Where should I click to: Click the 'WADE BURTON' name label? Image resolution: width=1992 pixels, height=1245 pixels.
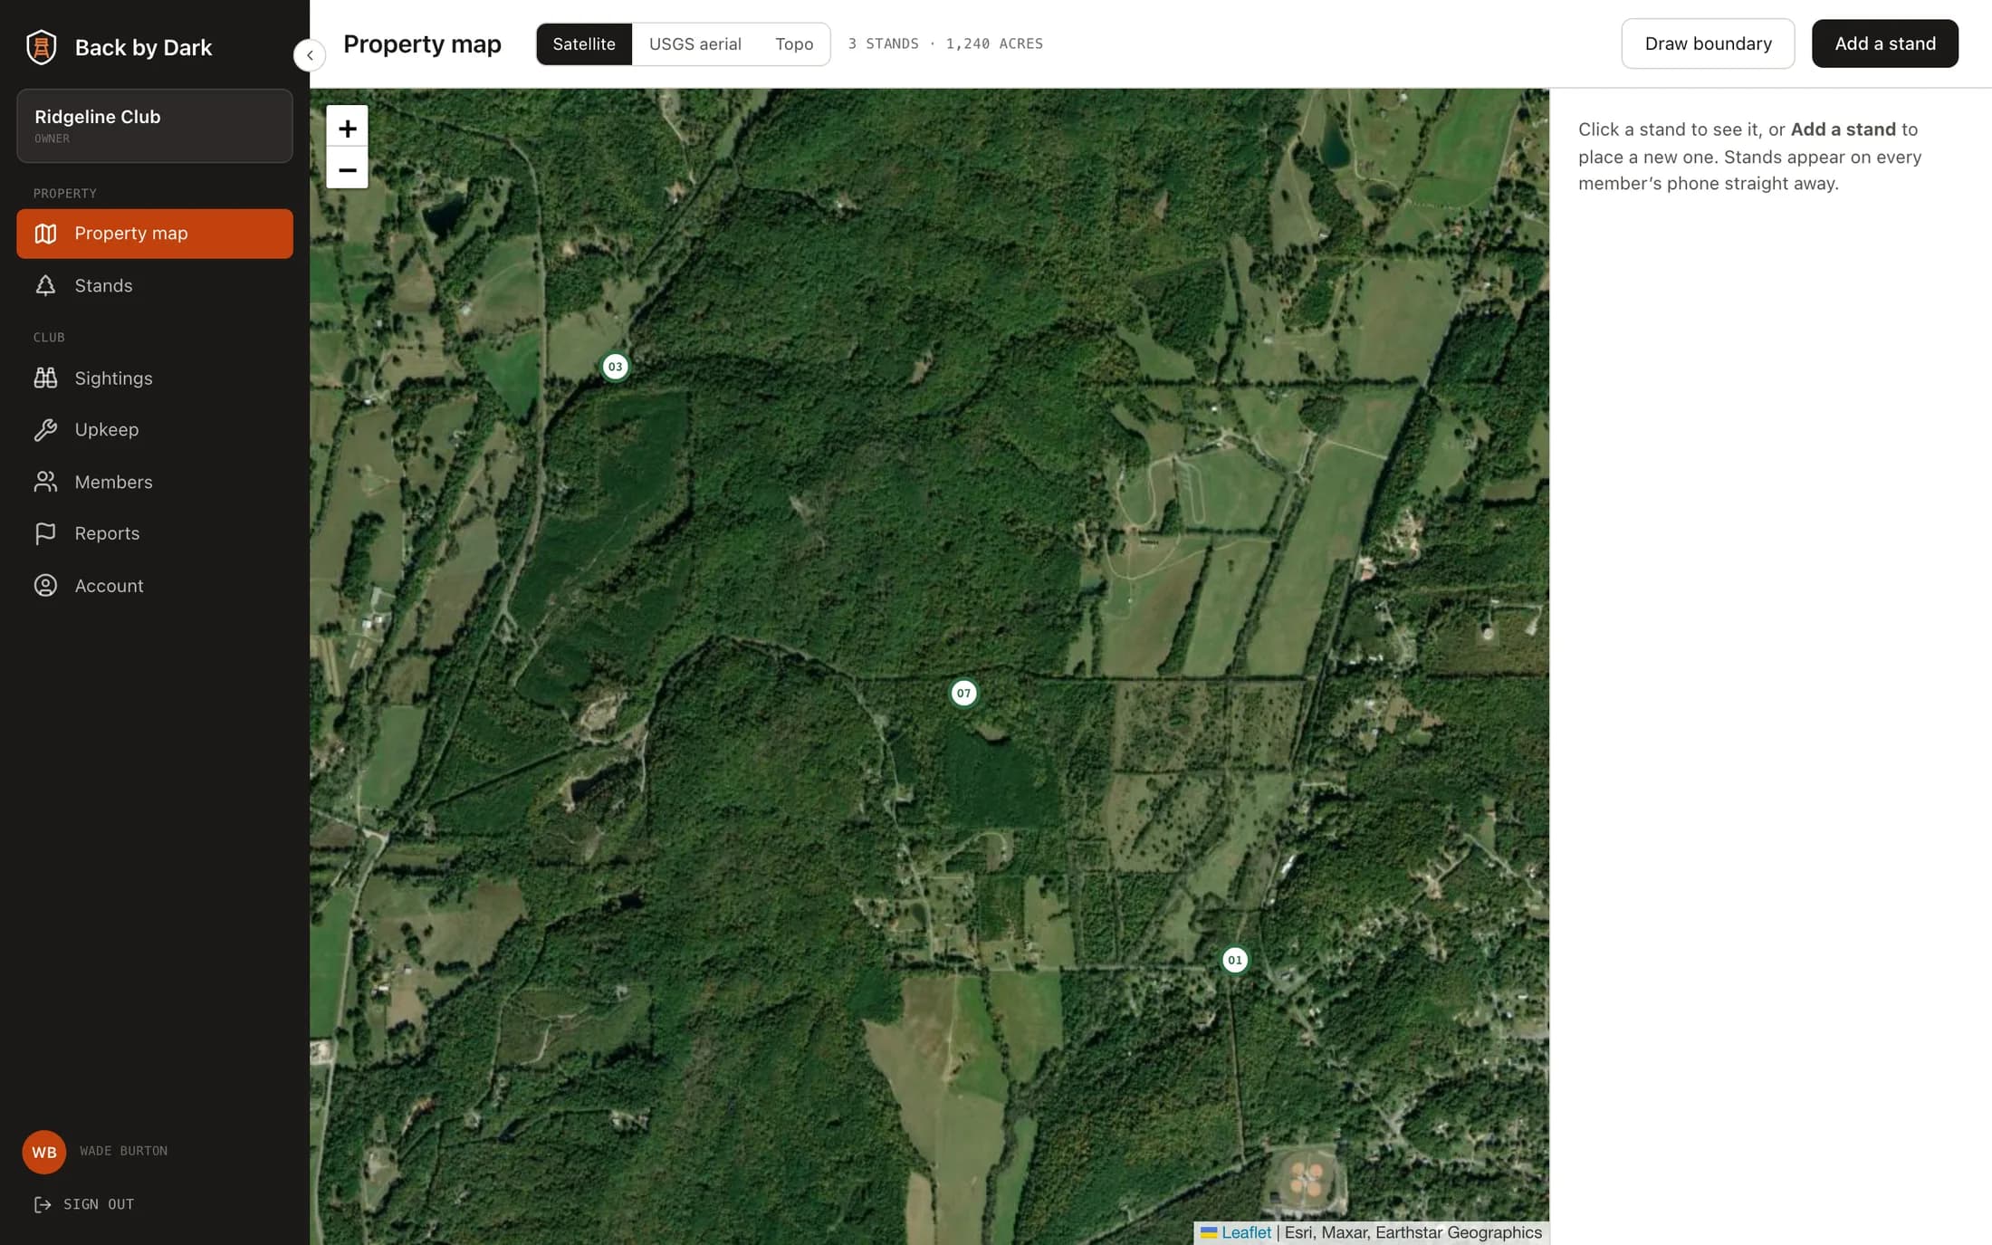[x=124, y=1151]
